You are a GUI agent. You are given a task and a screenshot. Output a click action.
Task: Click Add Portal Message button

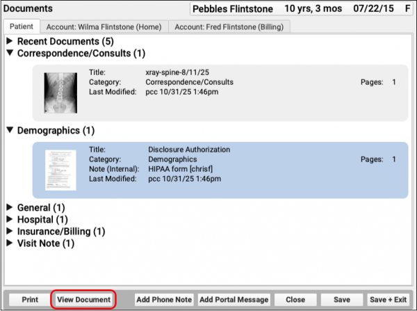coord(234,299)
